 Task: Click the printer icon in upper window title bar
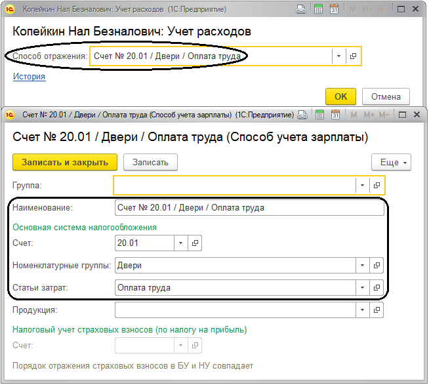(301, 9)
